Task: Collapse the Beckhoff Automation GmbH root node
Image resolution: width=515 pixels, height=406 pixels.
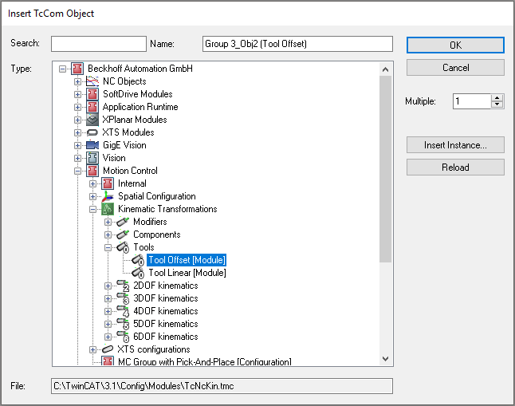Action: point(62,69)
